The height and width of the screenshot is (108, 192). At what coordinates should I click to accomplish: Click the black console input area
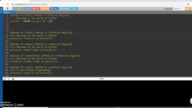coord(97,94)
